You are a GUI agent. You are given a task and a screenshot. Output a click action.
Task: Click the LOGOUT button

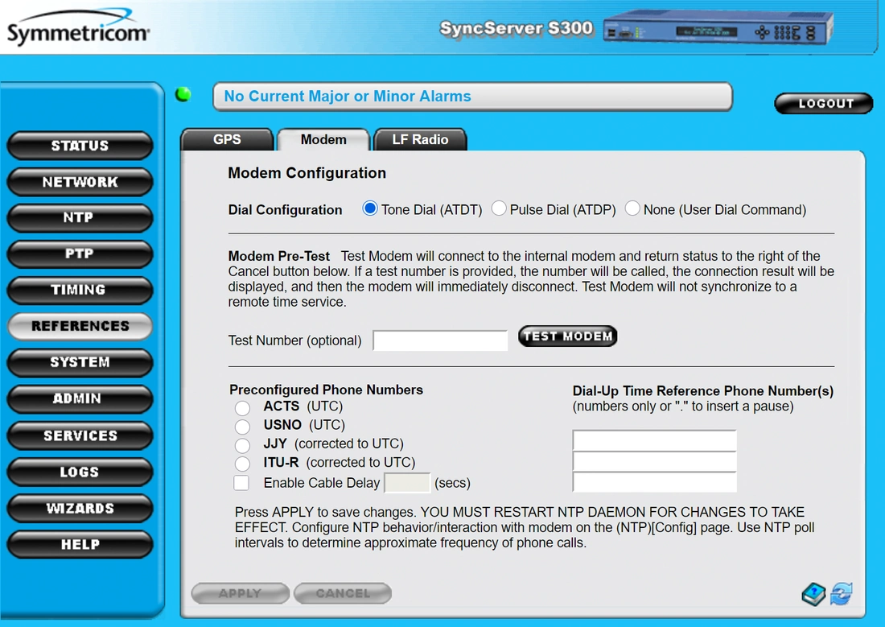tap(824, 103)
